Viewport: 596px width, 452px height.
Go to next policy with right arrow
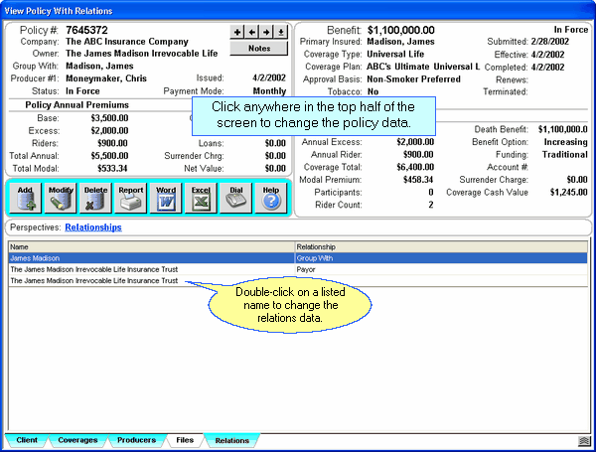coord(266,32)
